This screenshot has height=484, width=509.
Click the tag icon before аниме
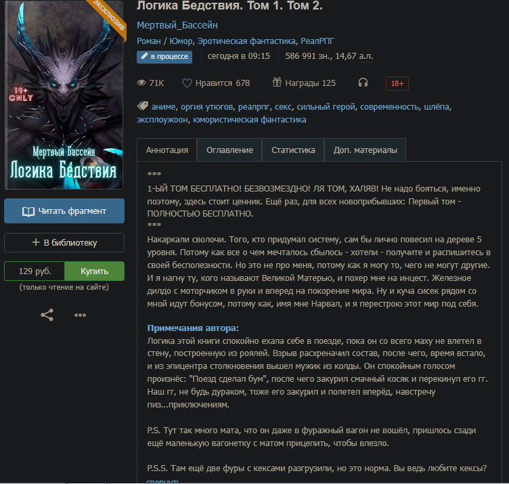coord(143,106)
